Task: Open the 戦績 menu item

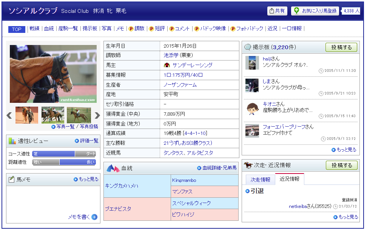Action: point(34,29)
